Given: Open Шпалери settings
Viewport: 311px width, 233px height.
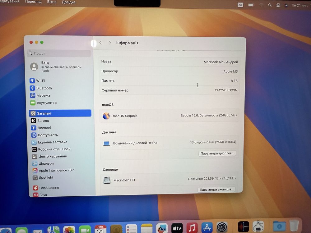Looking at the screenshot, I should tap(43, 163).
